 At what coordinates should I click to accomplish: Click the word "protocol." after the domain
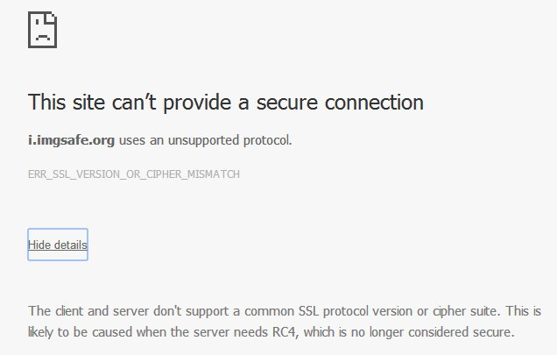click(x=268, y=139)
